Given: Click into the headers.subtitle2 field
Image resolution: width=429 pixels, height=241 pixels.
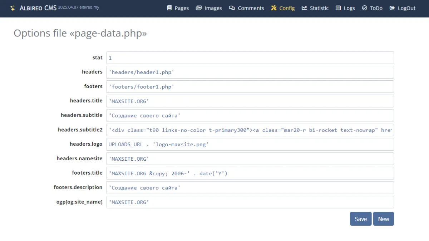Looking at the screenshot, I should 250,130.
